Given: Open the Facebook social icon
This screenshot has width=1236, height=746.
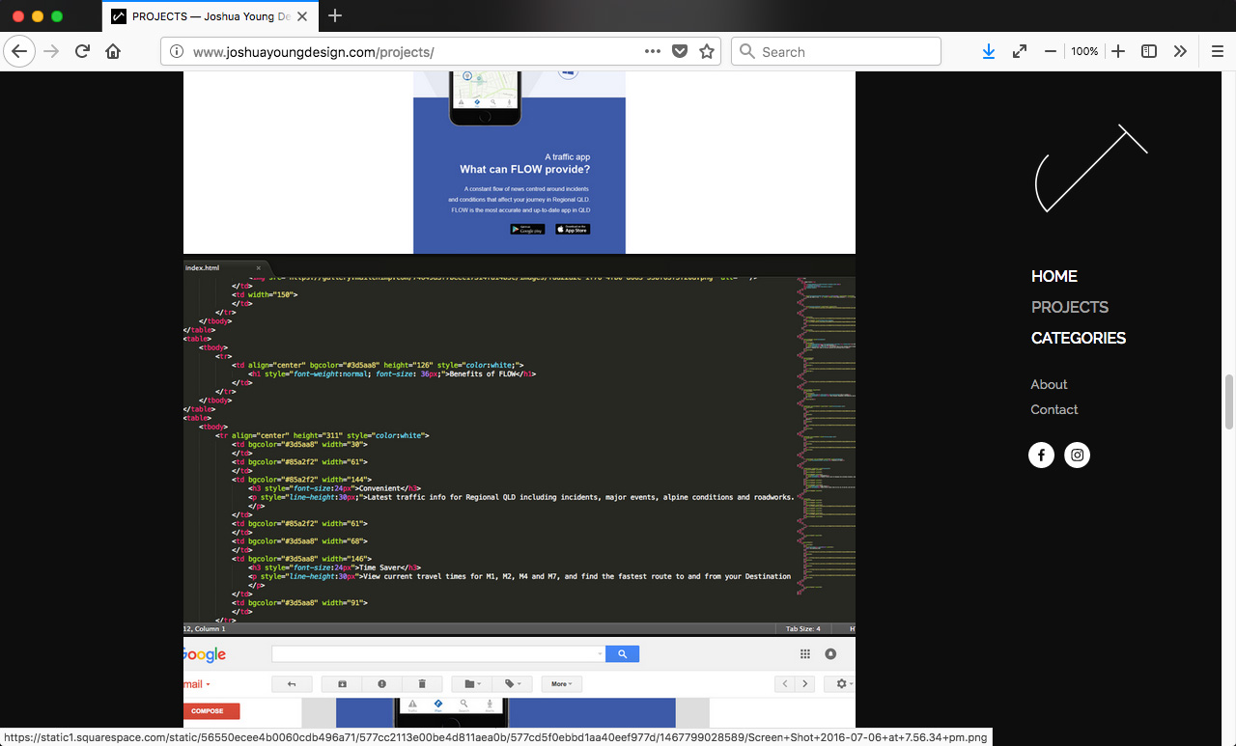Looking at the screenshot, I should [1041, 455].
